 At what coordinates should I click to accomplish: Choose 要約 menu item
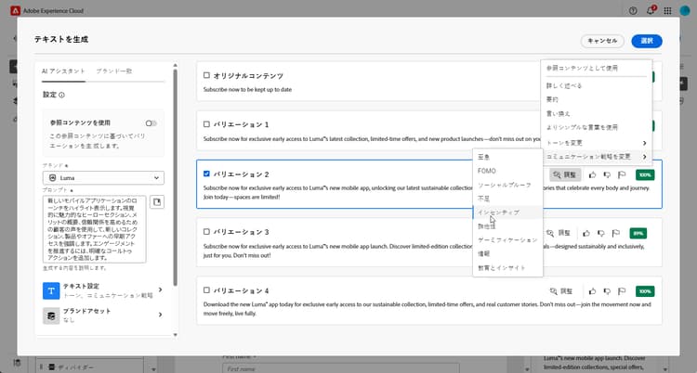coord(596,99)
